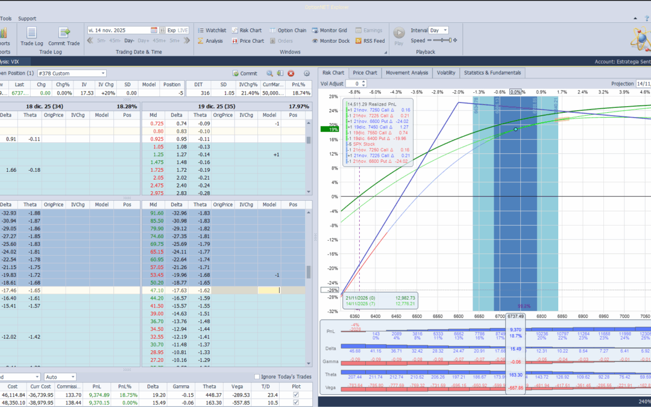651x407 pixels.
Task: Uncheck Plot for the 23.4 T/D row
Action: (295, 395)
